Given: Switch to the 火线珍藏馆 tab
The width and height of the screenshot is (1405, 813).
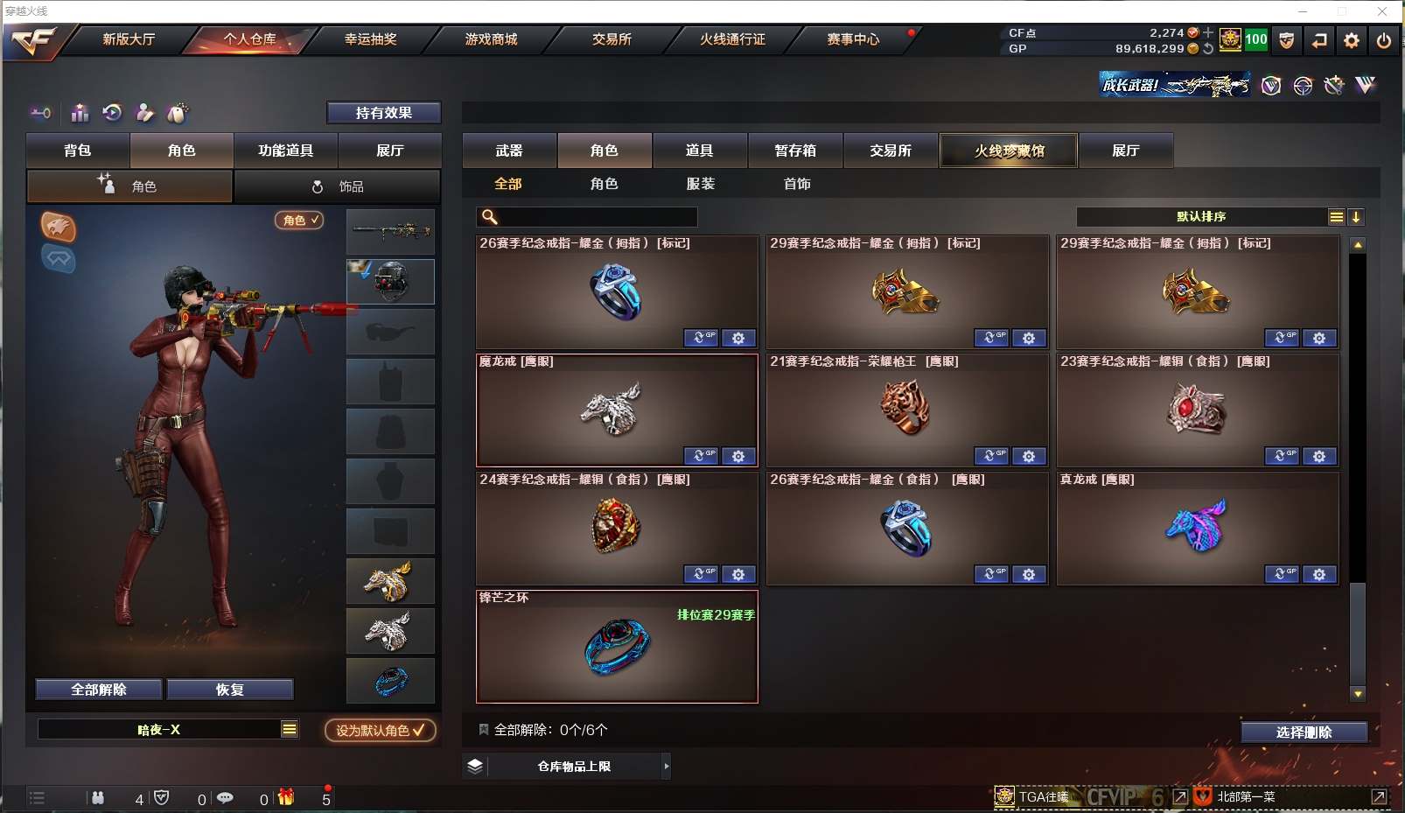Looking at the screenshot, I should pos(1010,151).
